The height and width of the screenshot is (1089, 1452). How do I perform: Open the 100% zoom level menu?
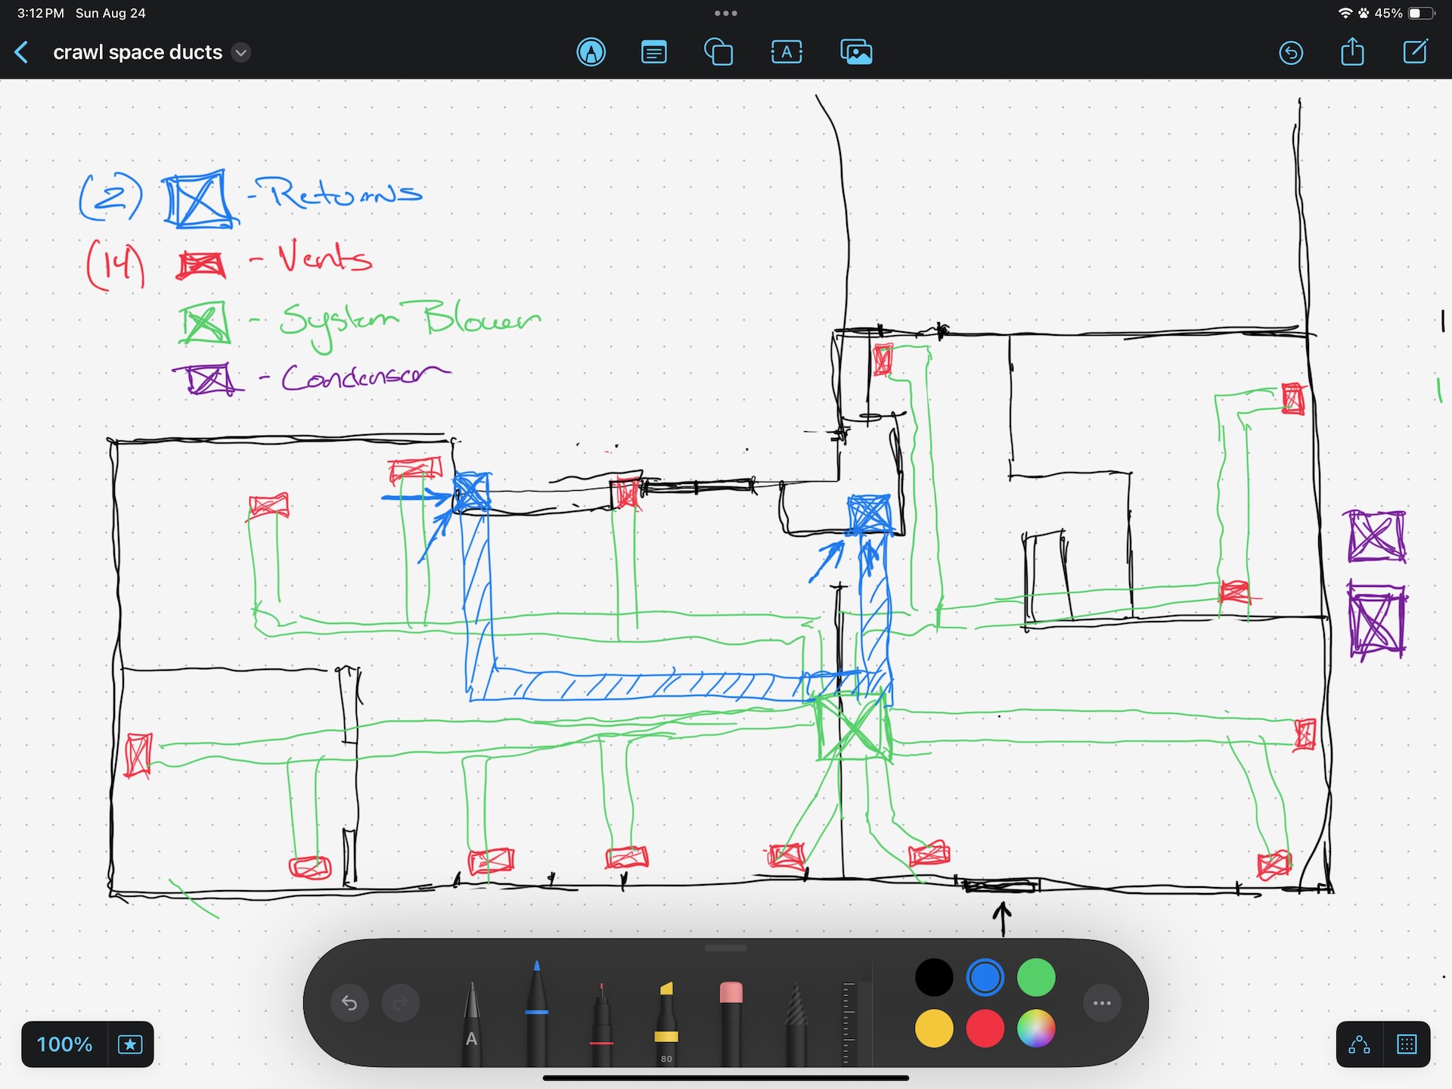64,1044
